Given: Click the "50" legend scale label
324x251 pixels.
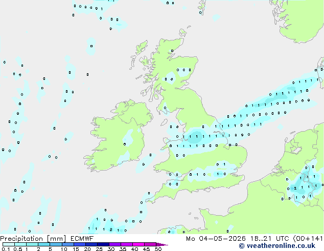Looking at the screenshot, I should click(x=158, y=249).
